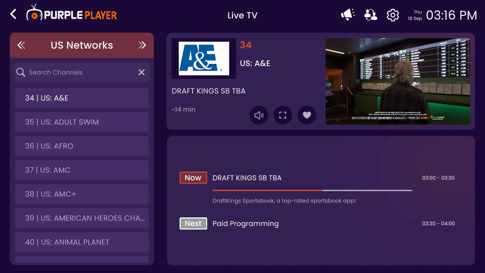Viewport: 485px width, 273px height.
Task: Select channel 38 US: AMC+
Action: (x=82, y=194)
